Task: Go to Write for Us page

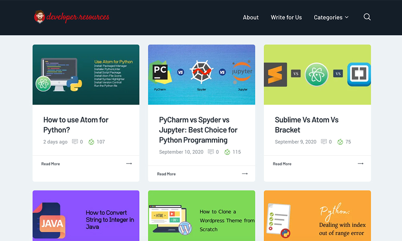Action: coord(286,17)
